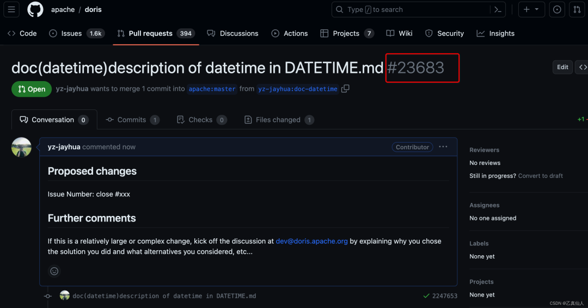Open the Security tab

click(445, 33)
